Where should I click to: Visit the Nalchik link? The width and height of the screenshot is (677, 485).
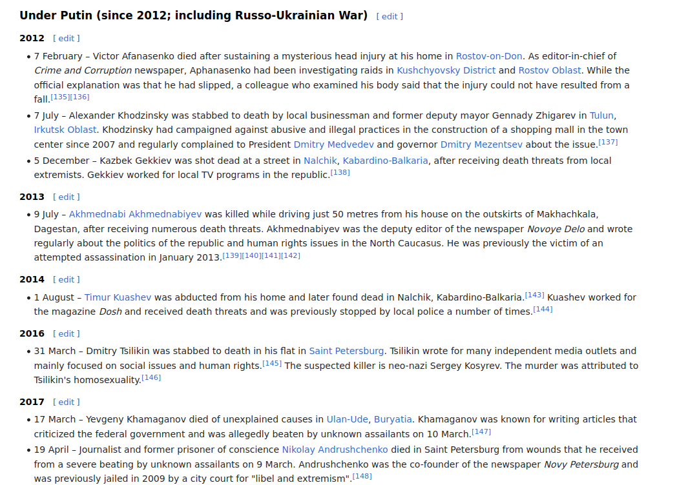tap(320, 161)
